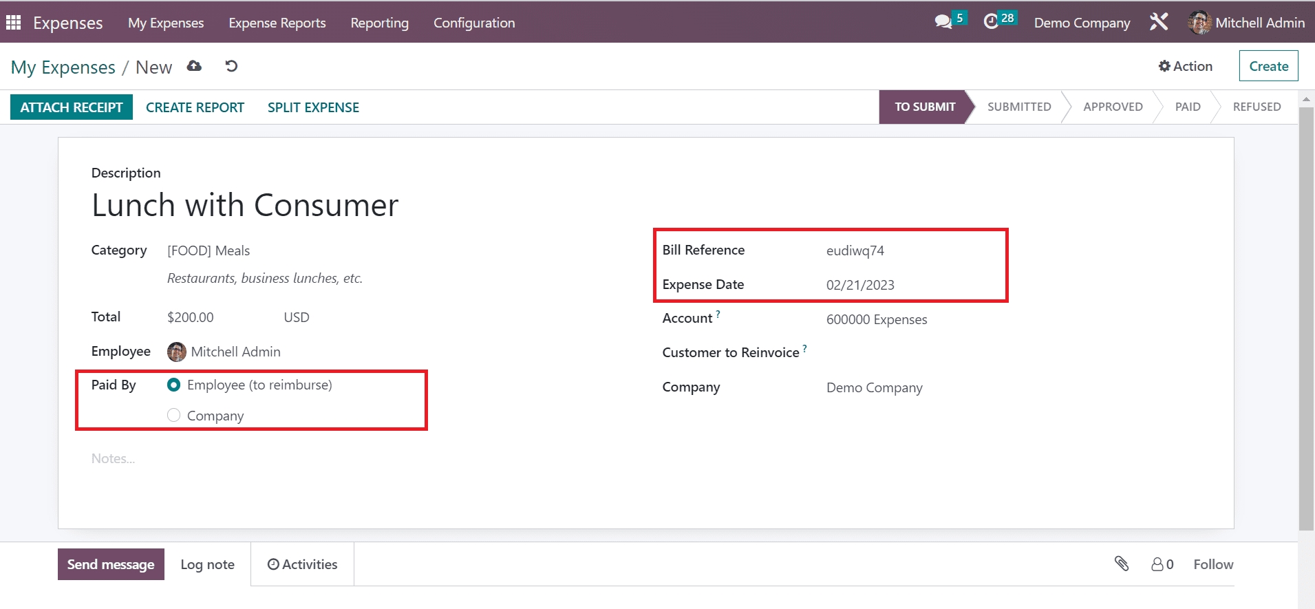Click the Bill Reference input field
The height and width of the screenshot is (609, 1315).
[908, 251]
